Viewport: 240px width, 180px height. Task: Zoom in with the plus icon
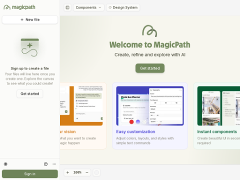tap(68, 172)
